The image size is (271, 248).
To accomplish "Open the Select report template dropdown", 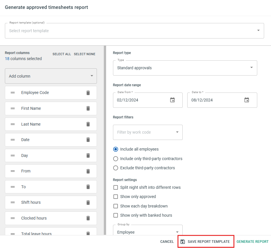I will (134, 31).
